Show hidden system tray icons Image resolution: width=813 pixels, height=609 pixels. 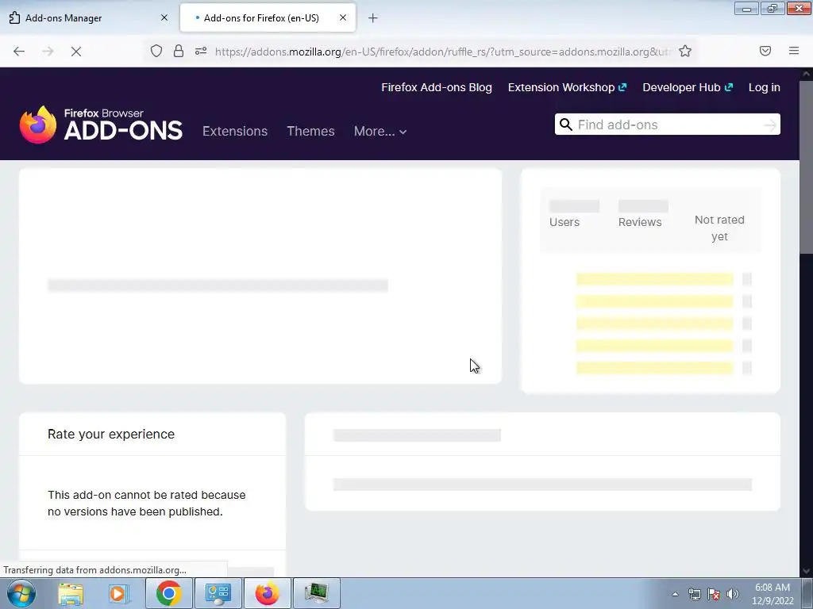coord(675,594)
